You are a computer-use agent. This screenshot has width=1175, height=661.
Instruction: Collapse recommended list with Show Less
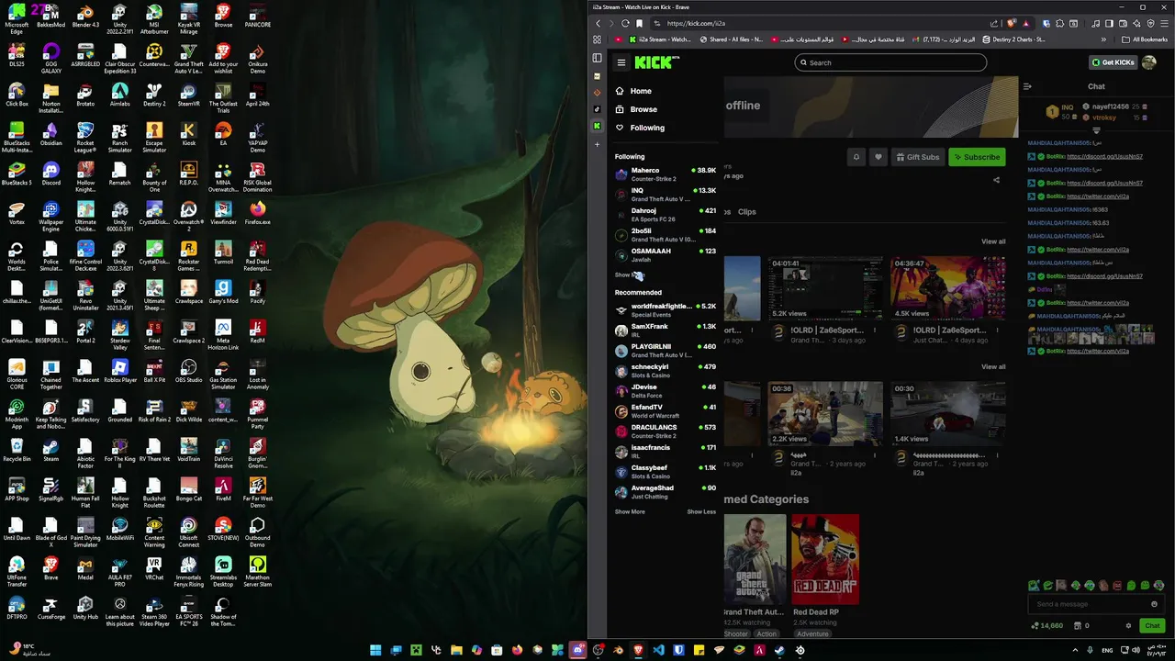(x=701, y=511)
